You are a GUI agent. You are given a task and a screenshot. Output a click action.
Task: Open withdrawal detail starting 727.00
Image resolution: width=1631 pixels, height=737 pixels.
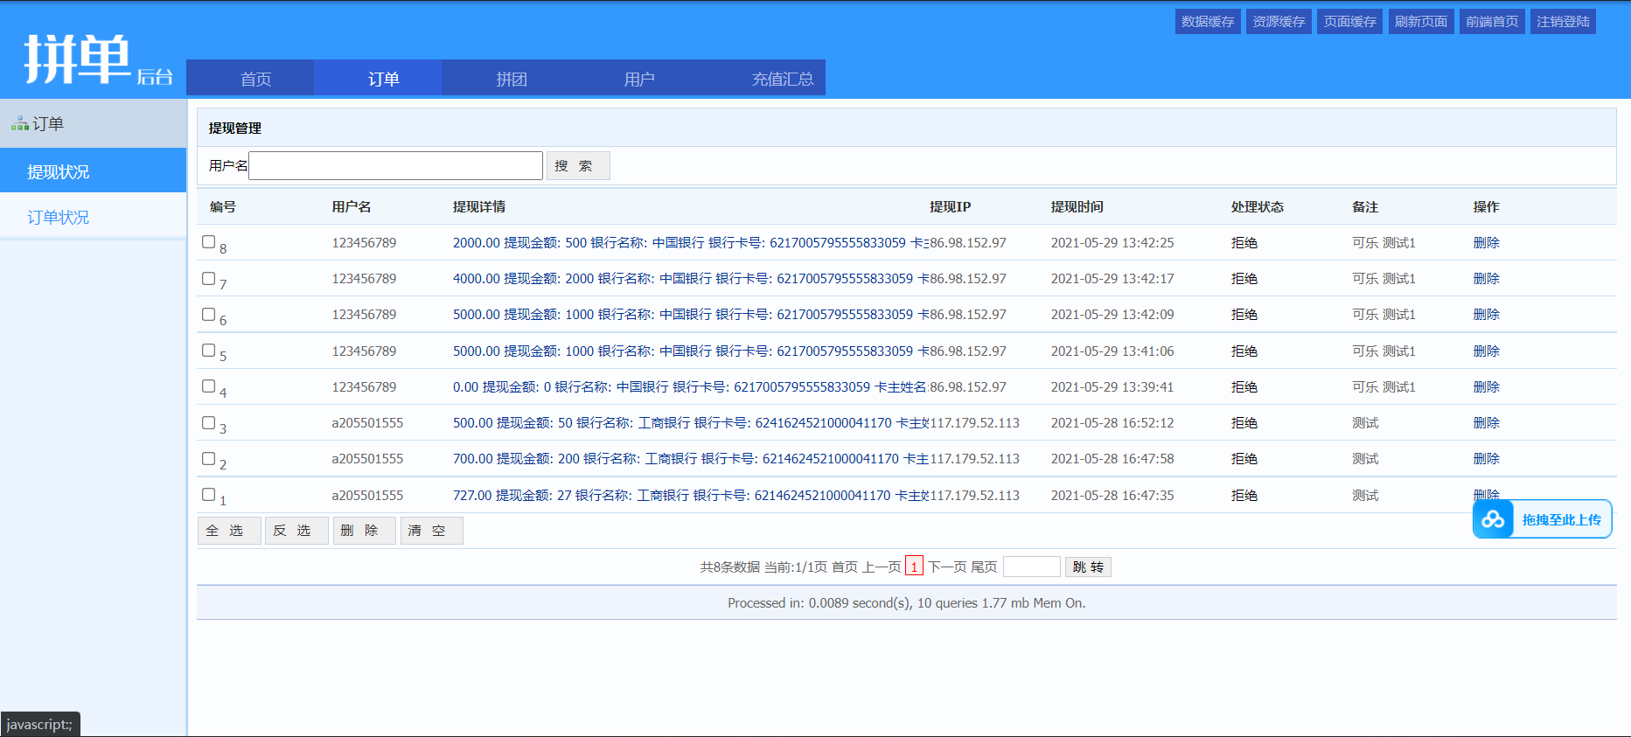pos(690,495)
